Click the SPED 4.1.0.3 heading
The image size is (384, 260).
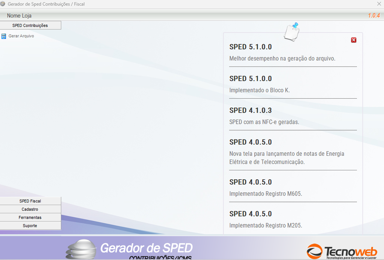click(250, 110)
